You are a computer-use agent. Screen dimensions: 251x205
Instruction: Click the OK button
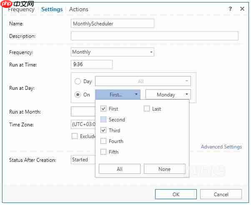tap(176, 194)
